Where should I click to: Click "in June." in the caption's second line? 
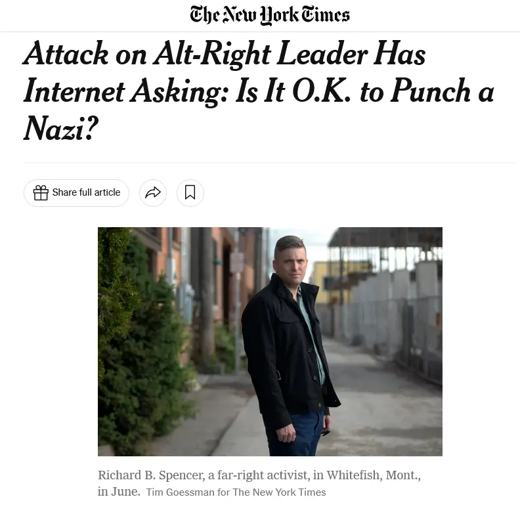[119, 492]
